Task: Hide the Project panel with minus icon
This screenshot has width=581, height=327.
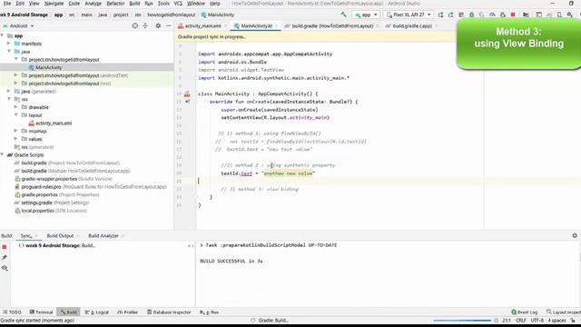Action: (169, 26)
